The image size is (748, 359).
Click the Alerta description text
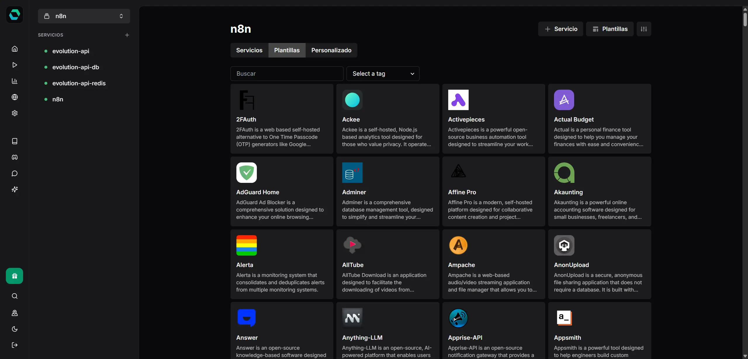point(280,282)
